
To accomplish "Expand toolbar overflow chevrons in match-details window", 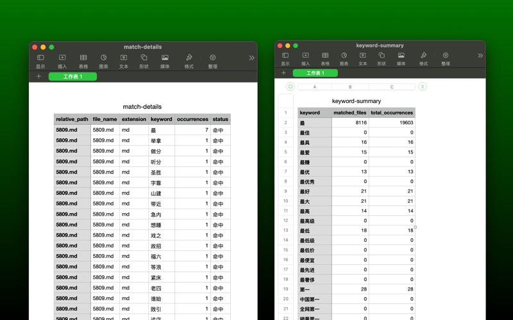I will click(251, 58).
